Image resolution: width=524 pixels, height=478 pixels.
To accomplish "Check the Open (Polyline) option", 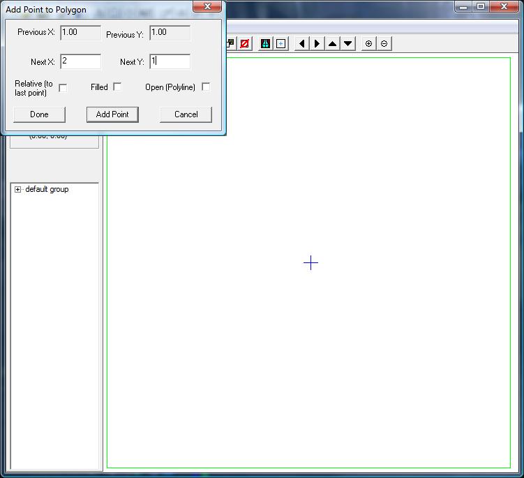I will pyautogui.click(x=206, y=87).
